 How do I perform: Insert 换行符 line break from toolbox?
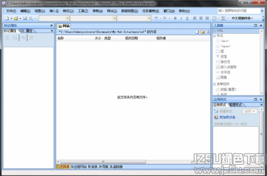[223, 62]
